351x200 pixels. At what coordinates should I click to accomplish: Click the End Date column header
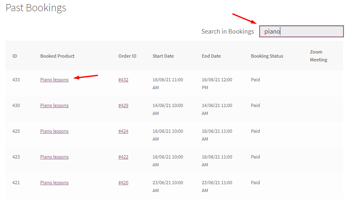pos(211,56)
